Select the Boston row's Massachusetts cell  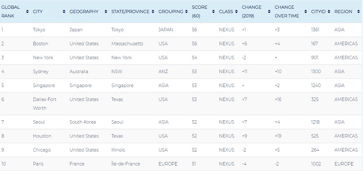click(x=127, y=44)
